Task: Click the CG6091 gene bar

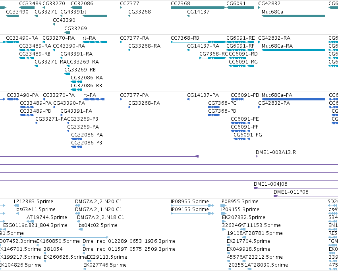Action: click(x=240, y=8)
